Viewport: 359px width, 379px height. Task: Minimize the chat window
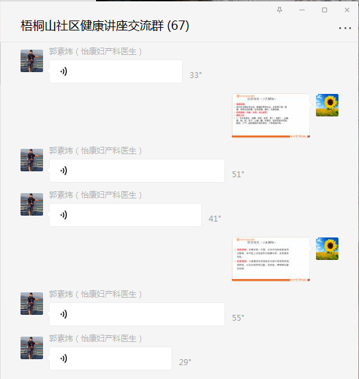(302, 10)
